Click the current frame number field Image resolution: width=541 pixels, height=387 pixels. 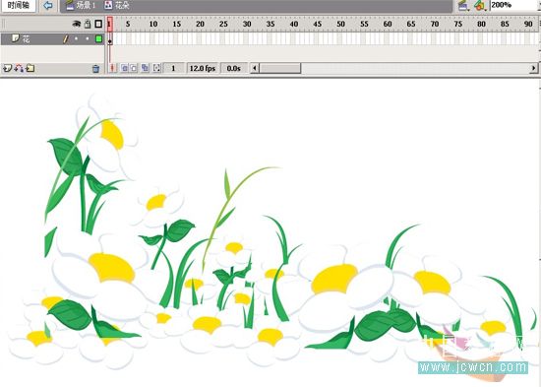coord(173,68)
